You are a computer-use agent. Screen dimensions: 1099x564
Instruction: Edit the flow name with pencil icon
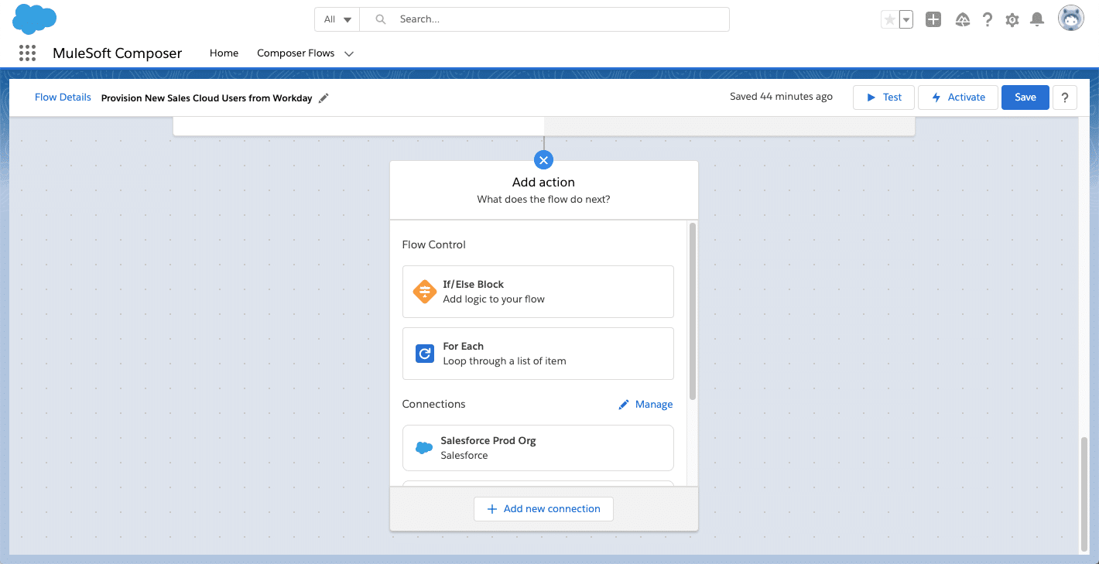click(324, 97)
